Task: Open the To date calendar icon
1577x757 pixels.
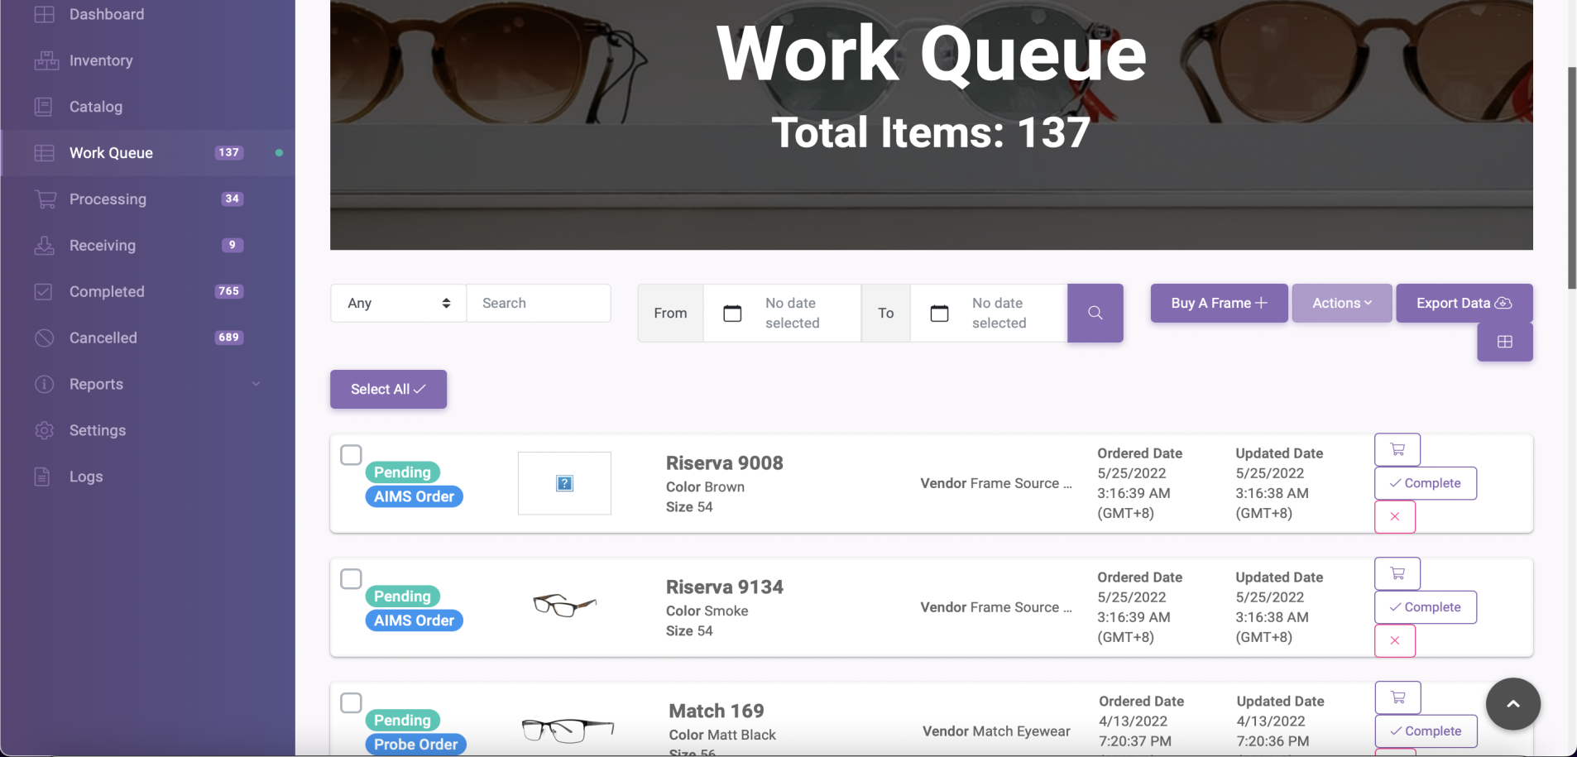Action: 939,313
